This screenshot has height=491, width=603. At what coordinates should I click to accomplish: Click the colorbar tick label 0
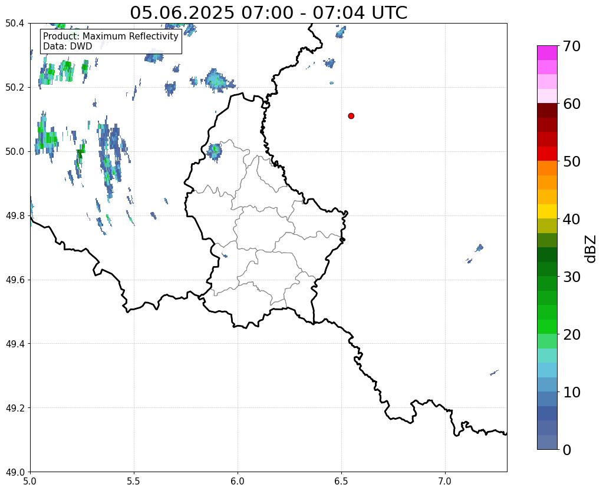pos(567,450)
